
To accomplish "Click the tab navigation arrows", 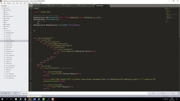I will click(x=31, y=6).
